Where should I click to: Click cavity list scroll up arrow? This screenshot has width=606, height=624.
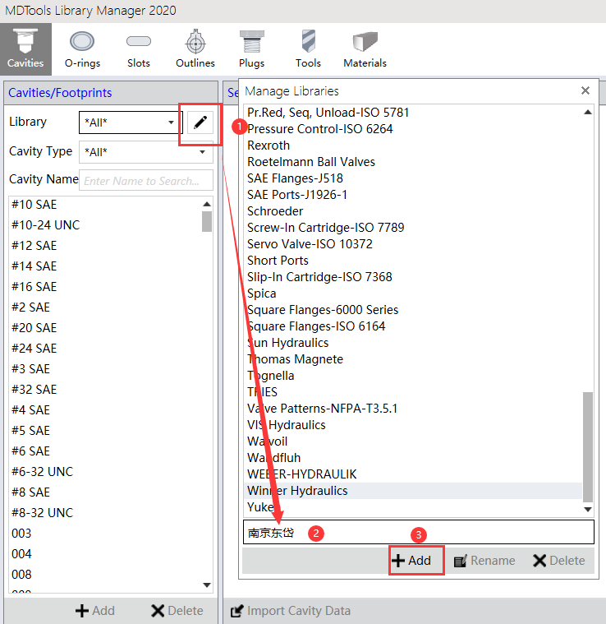(207, 204)
